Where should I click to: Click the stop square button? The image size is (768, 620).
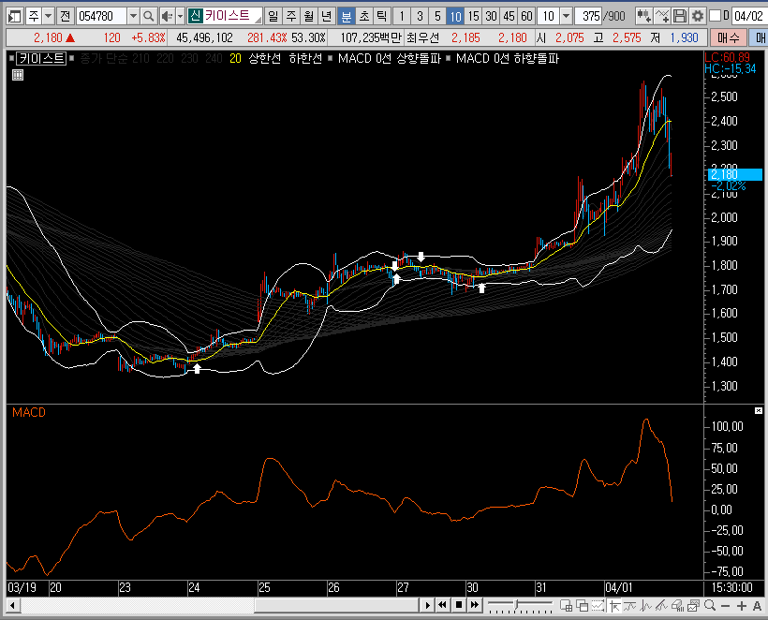pyautogui.click(x=458, y=605)
